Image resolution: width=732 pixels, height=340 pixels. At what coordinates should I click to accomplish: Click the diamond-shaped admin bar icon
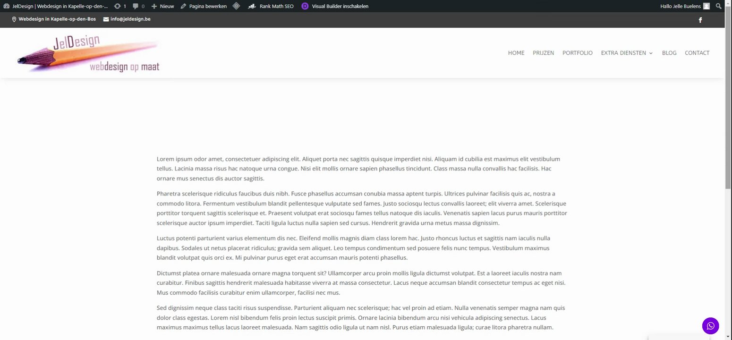(236, 6)
